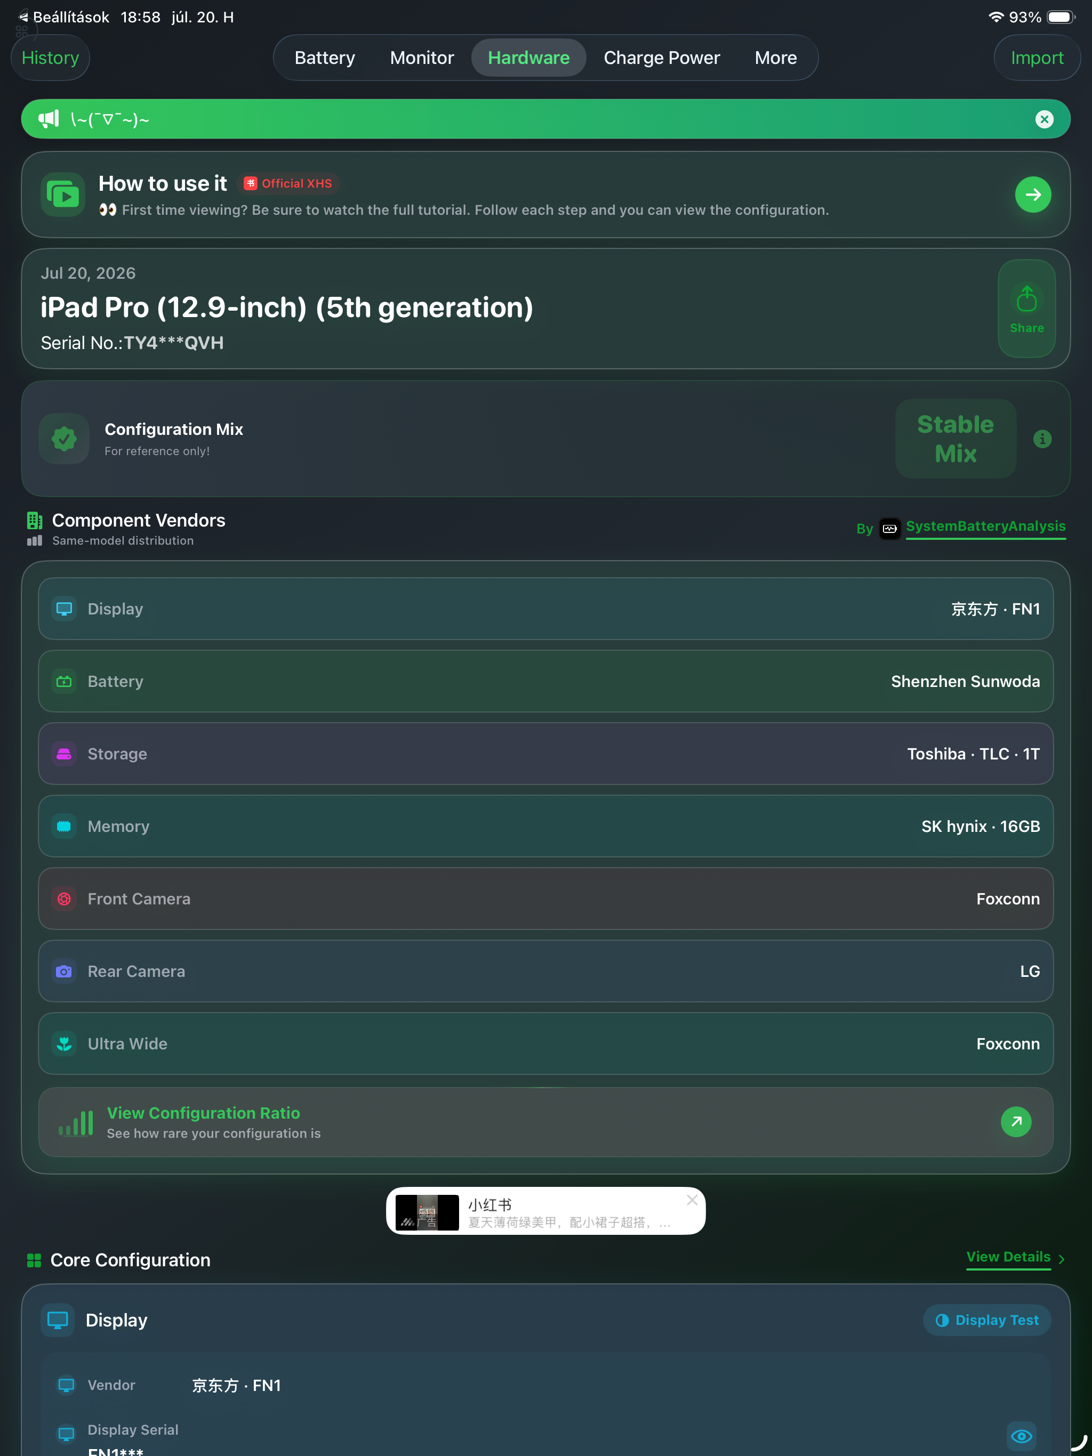Open the How to use it arrow

point(1033,195)
